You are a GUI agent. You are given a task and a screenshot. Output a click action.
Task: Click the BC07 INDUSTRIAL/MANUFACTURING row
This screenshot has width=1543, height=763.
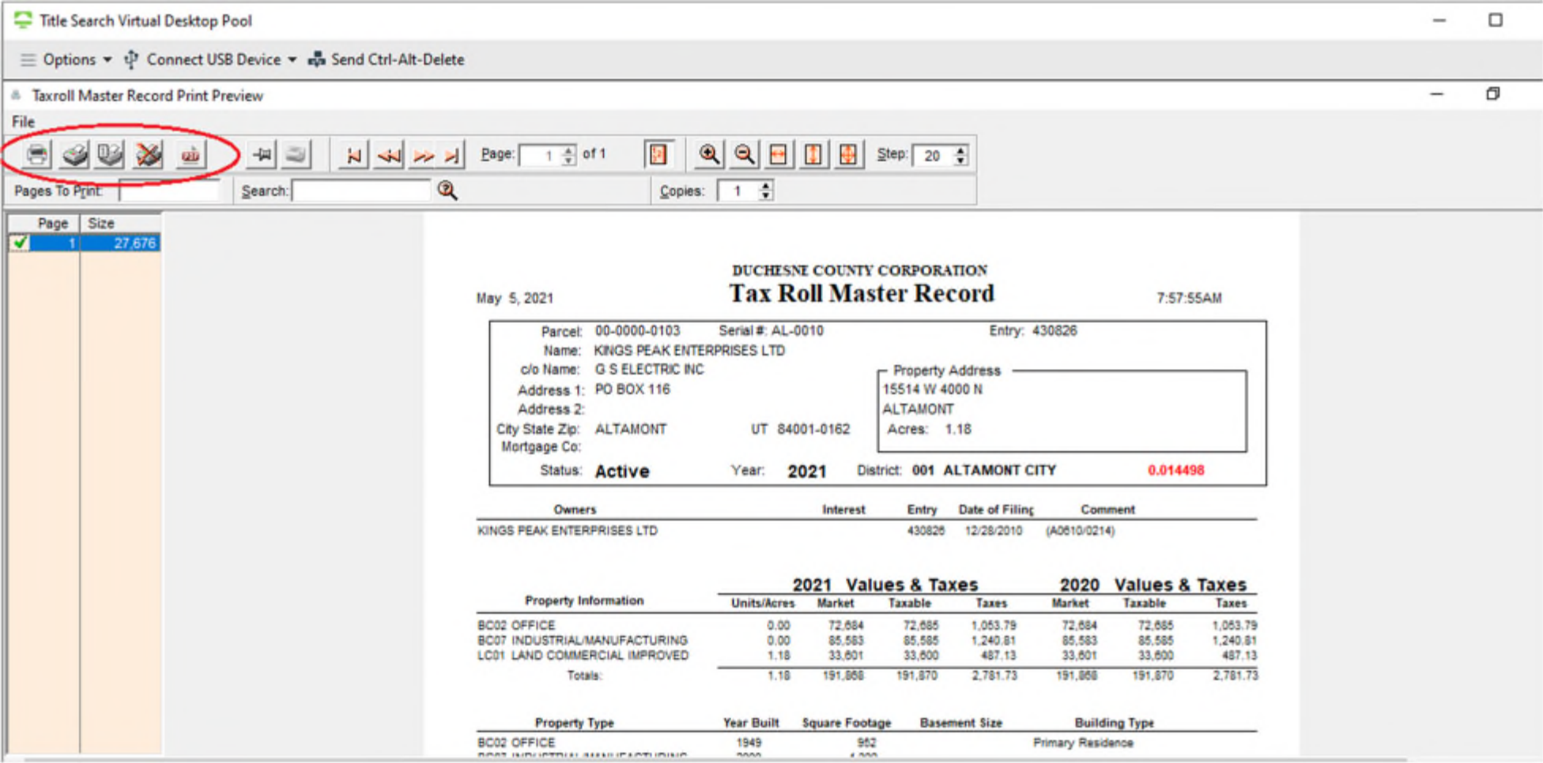(x=867, y=641)
